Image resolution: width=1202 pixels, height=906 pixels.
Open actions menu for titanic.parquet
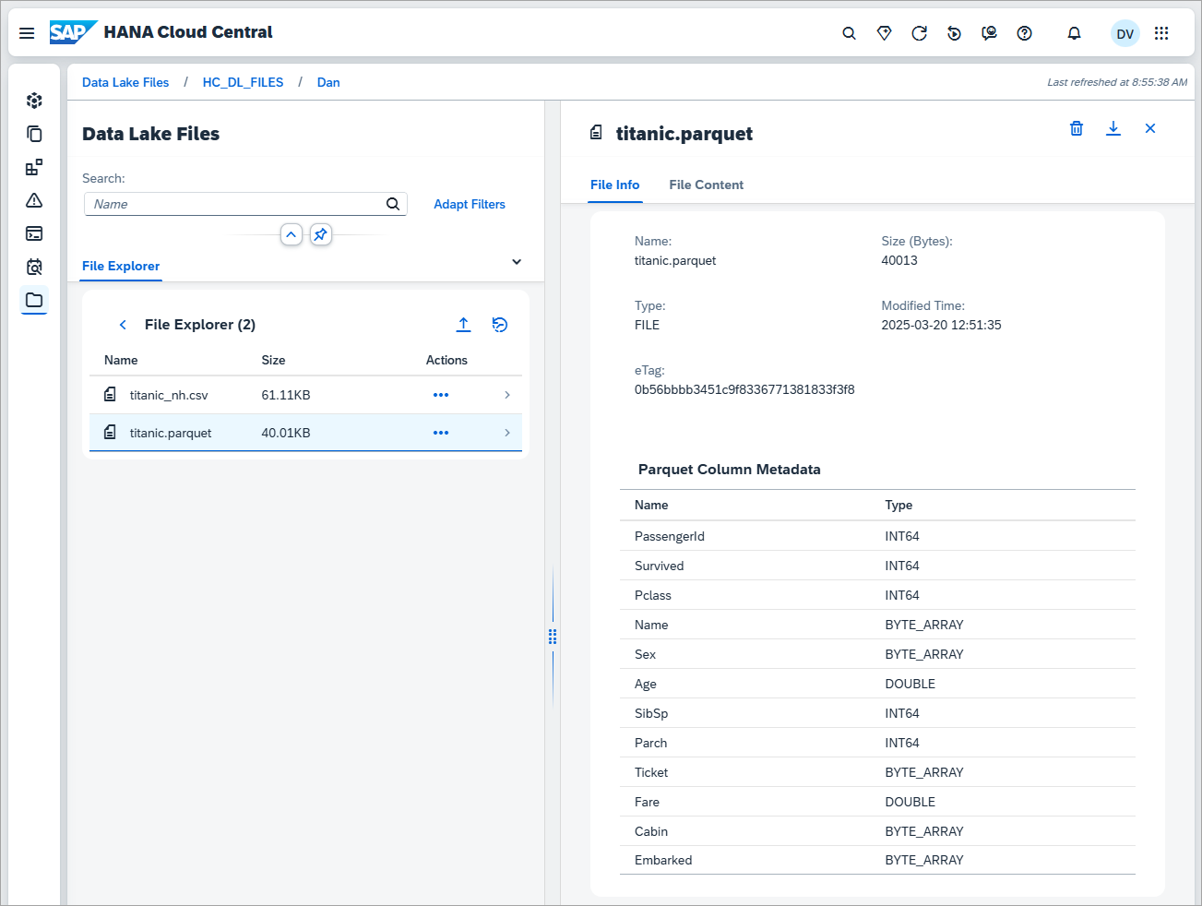tap(441, 433)
